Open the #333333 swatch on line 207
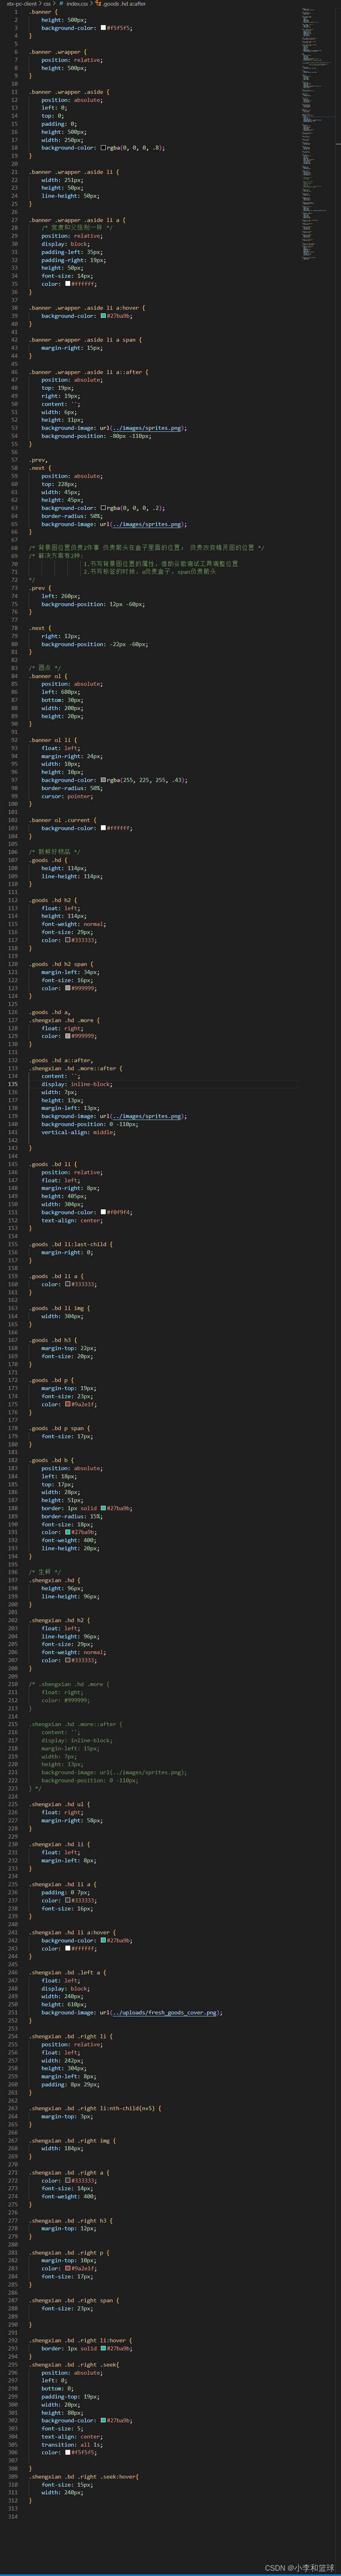341x2576 pixels. click(68, 1660)
